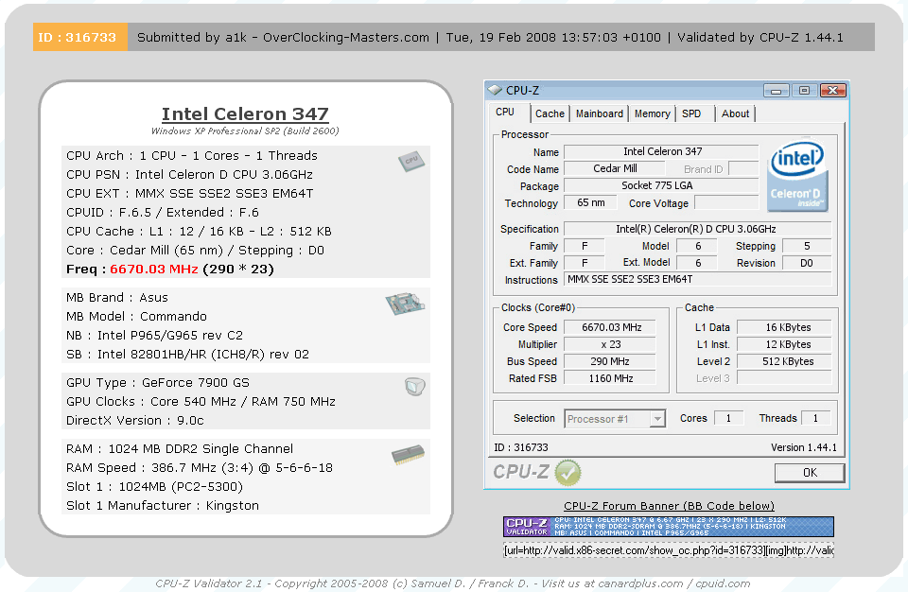
Task: Click the GPU icon beside GeForce 7900 GS
Action: pyautogui.click(x=414, y=387)
